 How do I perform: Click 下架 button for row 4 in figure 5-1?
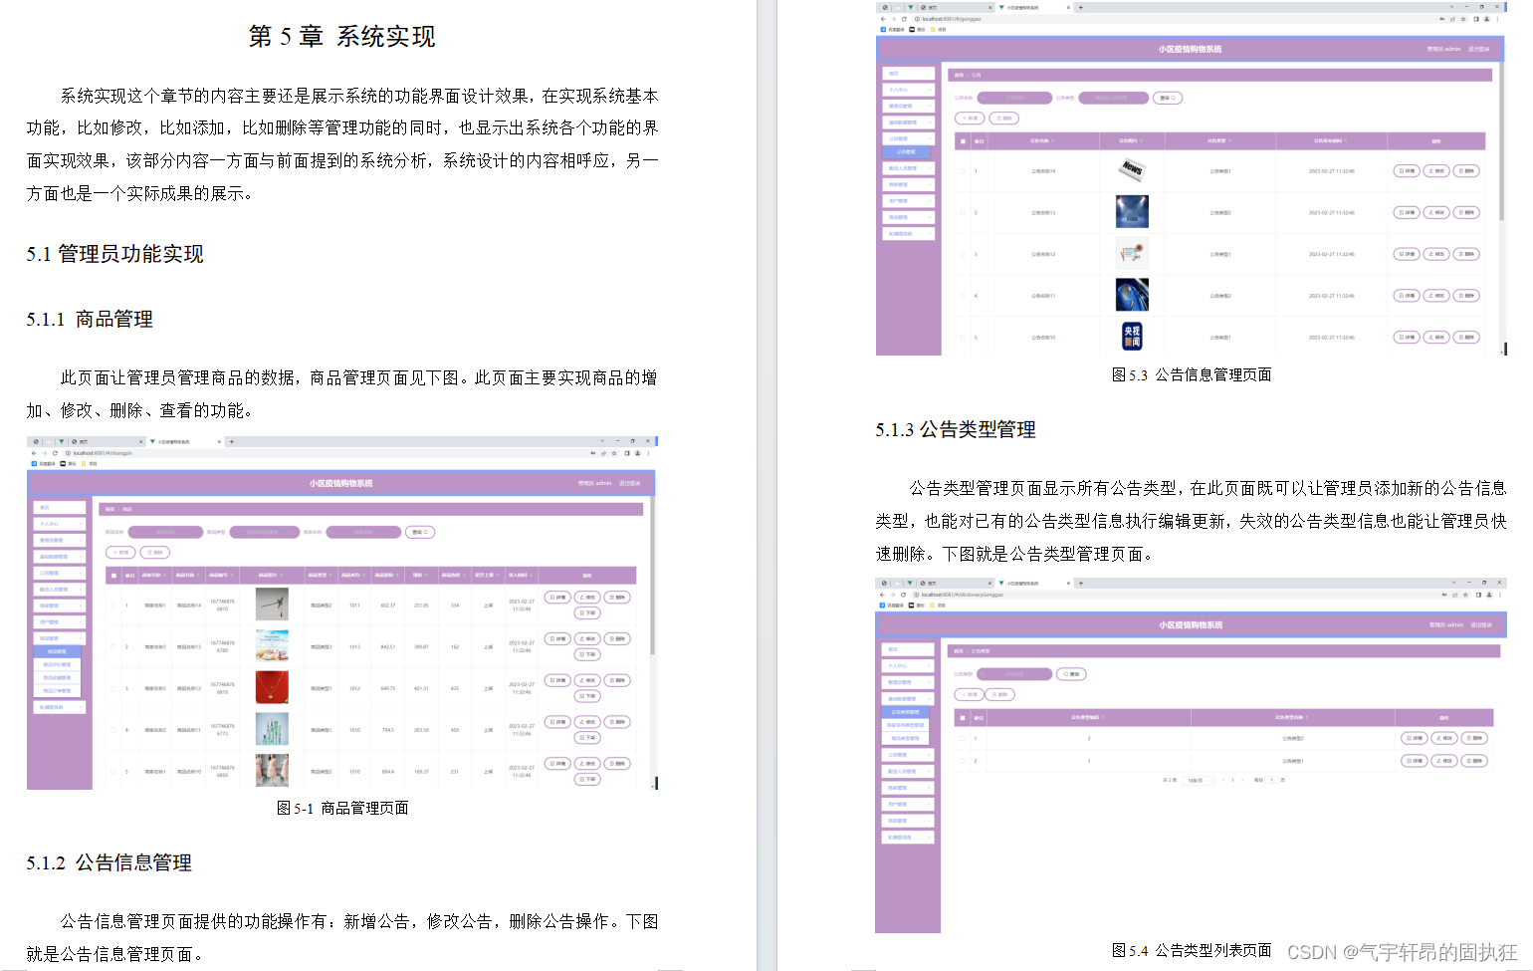click(x=587, y=738)
